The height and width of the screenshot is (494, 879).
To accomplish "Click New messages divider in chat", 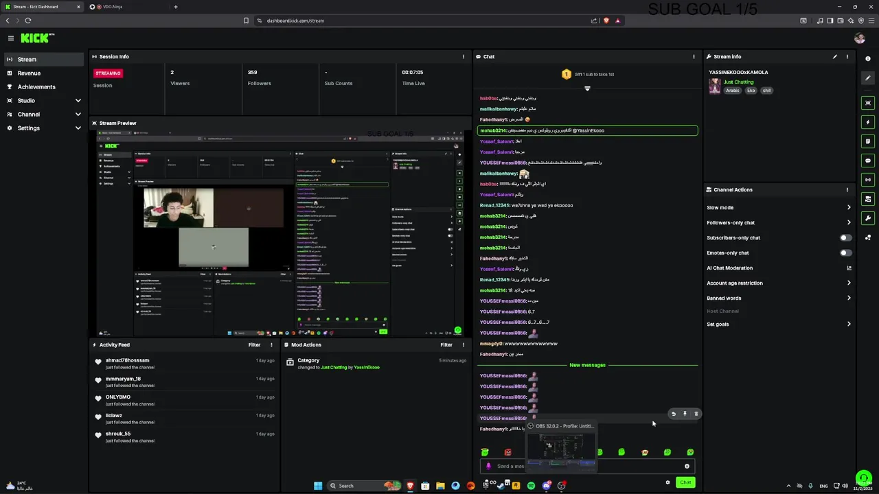I will tap(587, 365).
